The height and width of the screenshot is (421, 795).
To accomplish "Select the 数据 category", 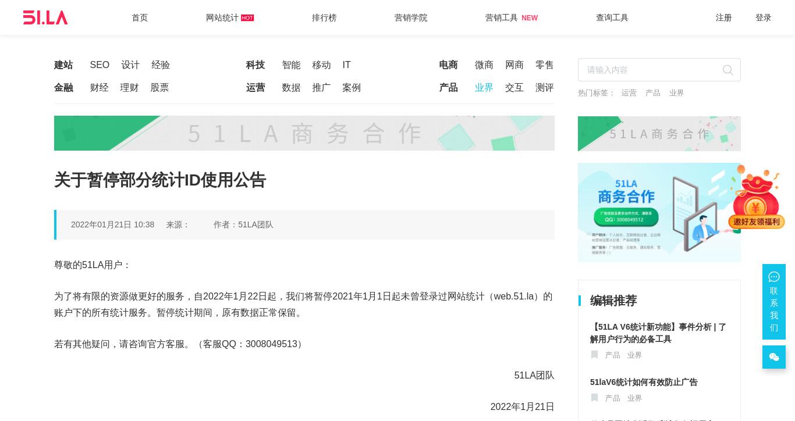I will [x=291, y=88].
